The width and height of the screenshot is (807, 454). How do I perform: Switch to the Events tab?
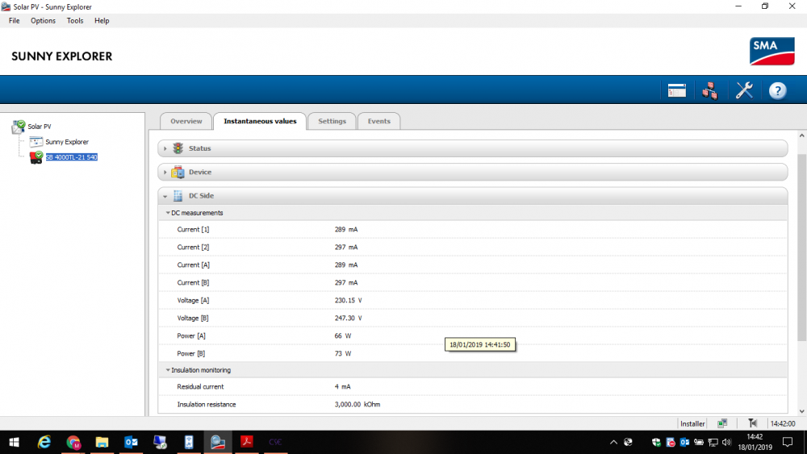coord(378,121)
